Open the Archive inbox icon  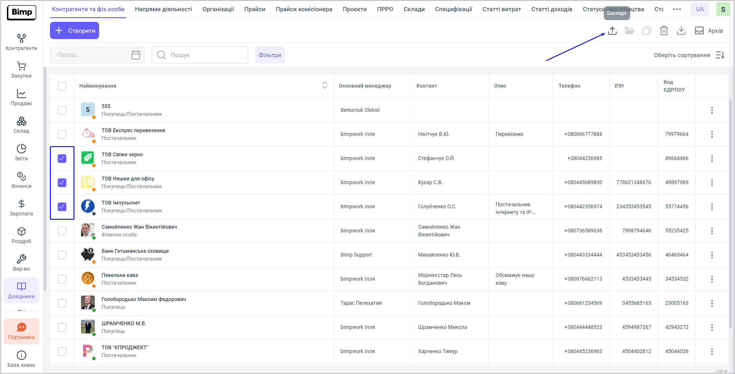[699, 31]
